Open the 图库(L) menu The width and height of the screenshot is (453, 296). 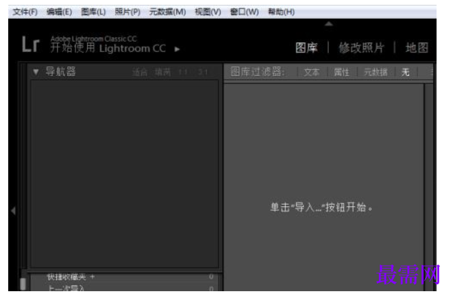[x=93, y=12]
